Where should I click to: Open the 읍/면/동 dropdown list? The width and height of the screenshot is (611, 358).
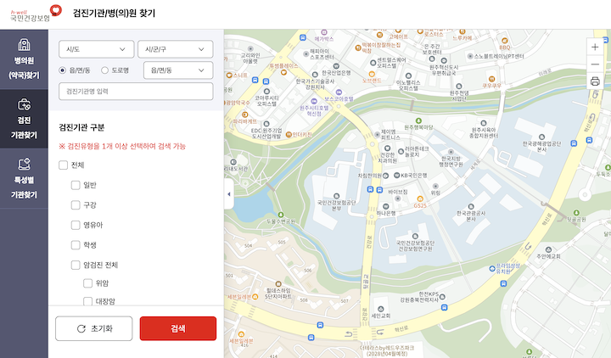177,70
